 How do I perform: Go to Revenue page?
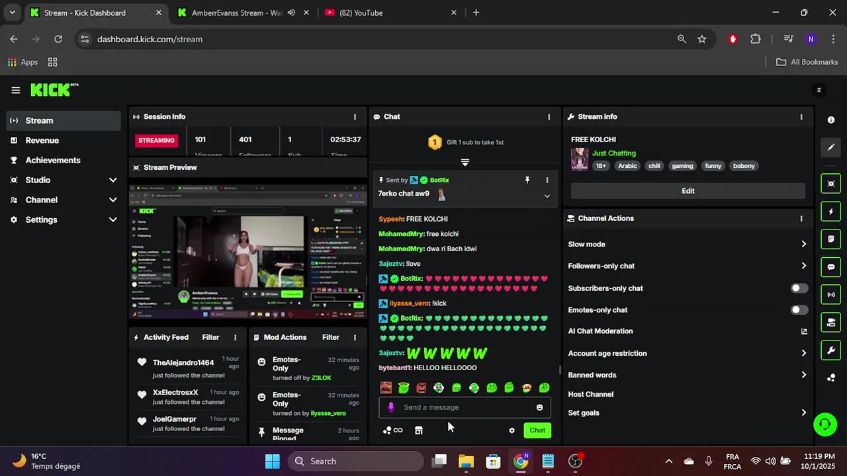[64, 140]
